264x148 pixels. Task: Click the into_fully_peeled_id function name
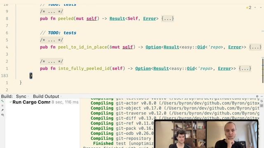pos(84,69)
